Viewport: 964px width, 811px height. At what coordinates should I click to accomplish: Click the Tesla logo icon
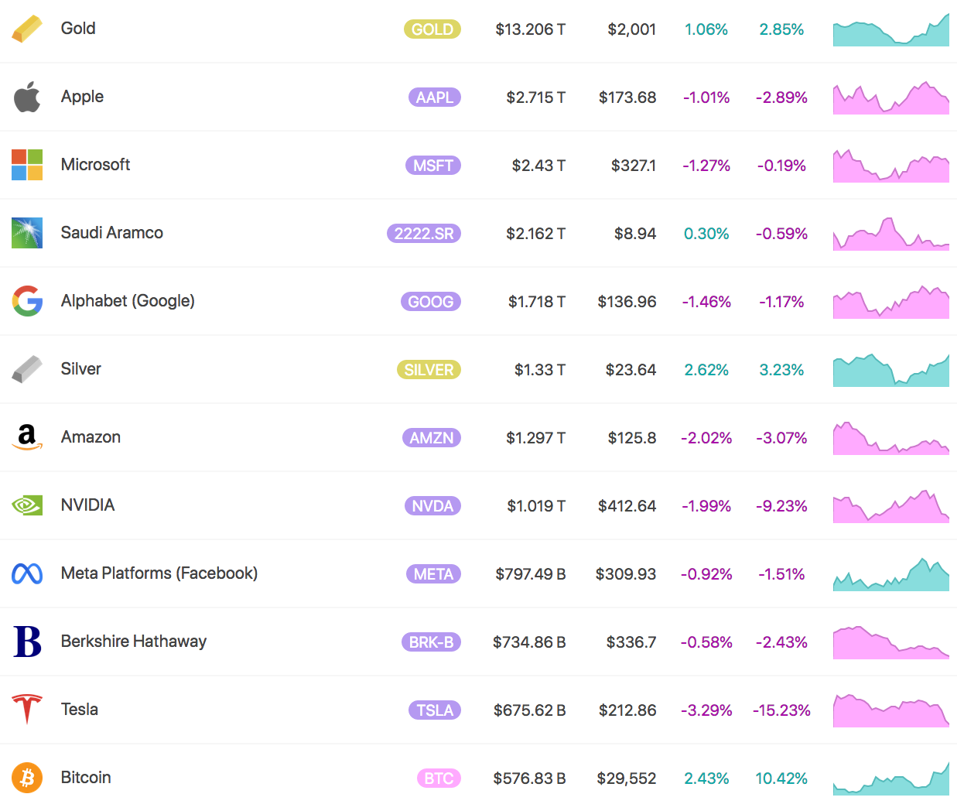pos(27,710)
